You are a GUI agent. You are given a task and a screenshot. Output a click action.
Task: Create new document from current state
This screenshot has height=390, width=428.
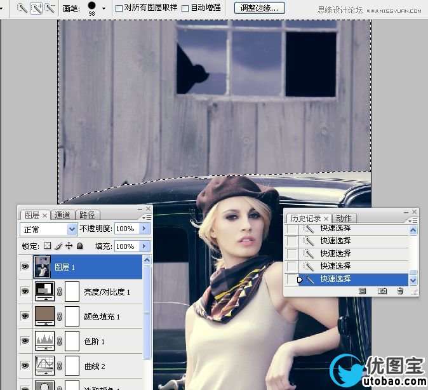tap(362, 291)
